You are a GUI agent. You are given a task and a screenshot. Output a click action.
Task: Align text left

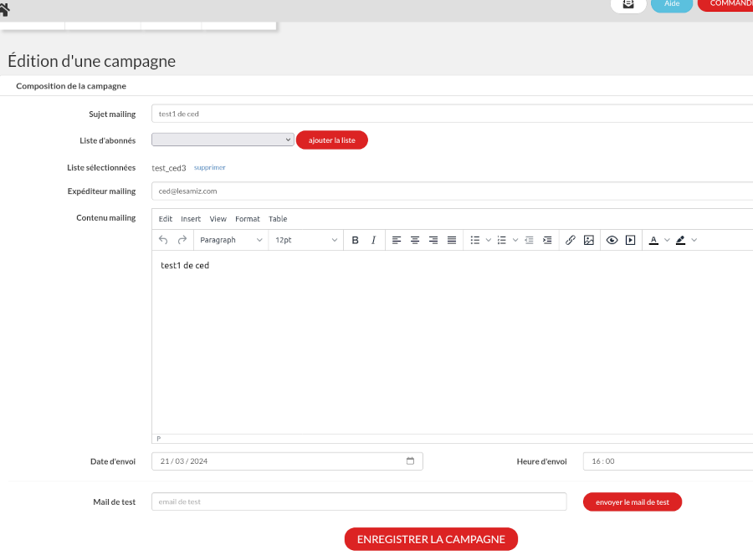pyautogui.click(x=397, y=240)
